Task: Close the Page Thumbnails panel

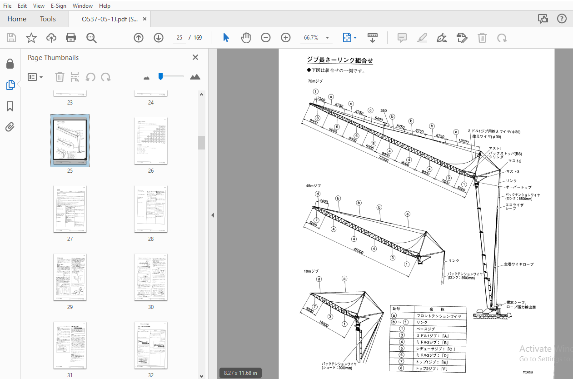Action: pyautogui.click(x=195, y=57)
